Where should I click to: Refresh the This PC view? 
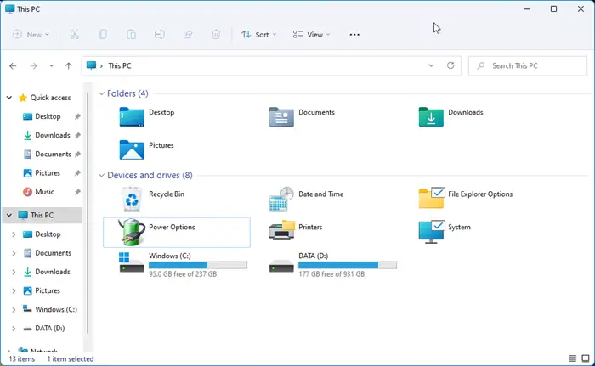(x=450, y=65)
